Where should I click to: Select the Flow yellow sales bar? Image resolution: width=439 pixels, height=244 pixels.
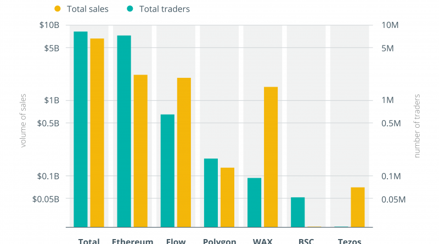point(184,152)
